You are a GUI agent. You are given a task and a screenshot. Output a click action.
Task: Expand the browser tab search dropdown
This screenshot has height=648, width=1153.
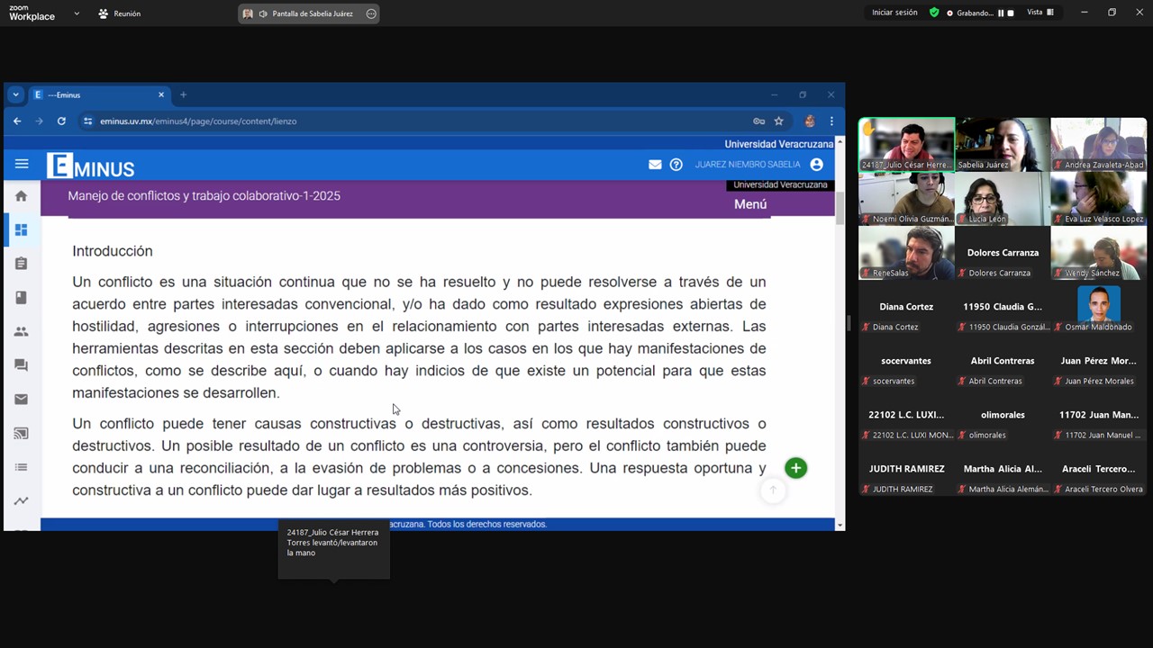pyautogui.click(x=15, y=94)
